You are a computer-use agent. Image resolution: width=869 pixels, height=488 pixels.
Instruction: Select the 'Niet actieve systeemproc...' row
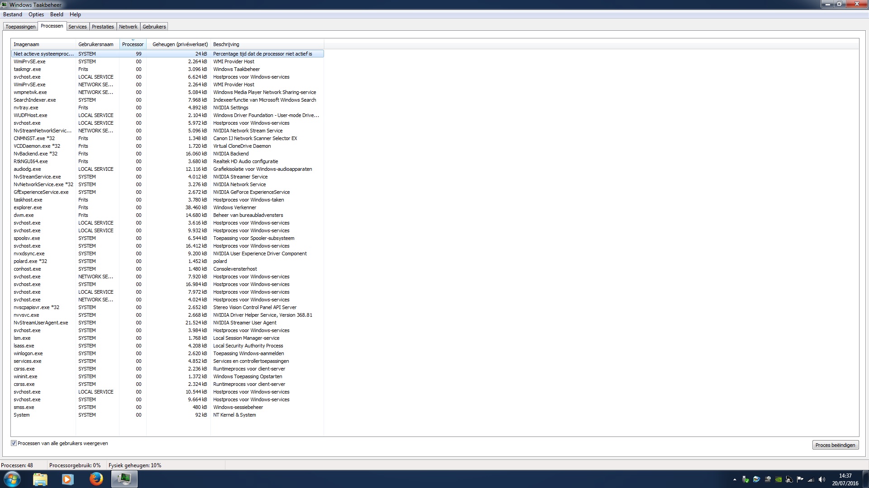(167, 54)
